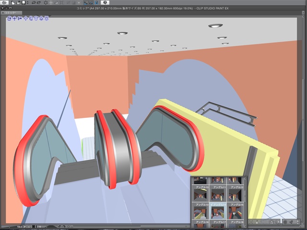Screen dimensions: 307x230
Task: Click the Clip Studio logo icon
Action: [x=4, y=3]
